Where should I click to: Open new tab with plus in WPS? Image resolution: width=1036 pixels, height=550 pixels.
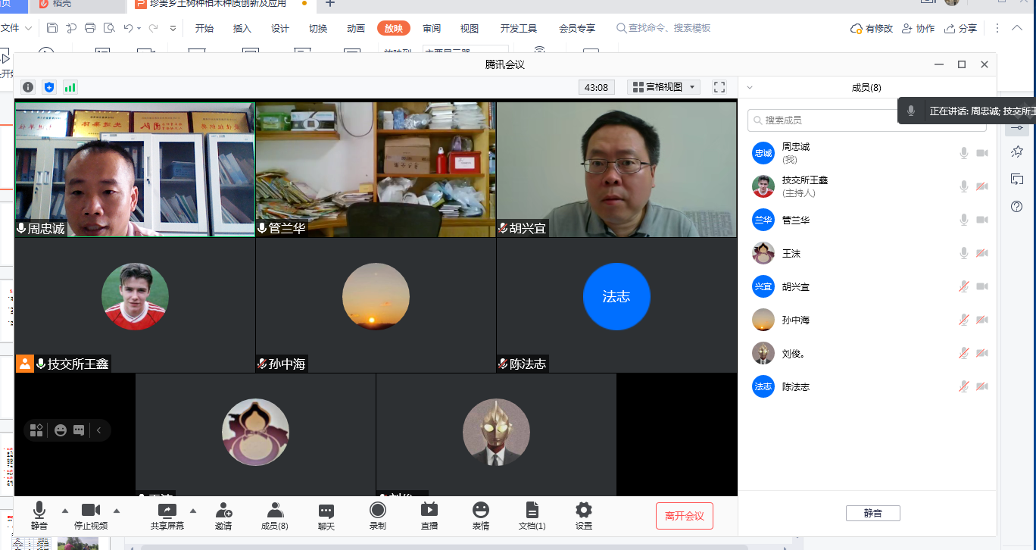329,4
